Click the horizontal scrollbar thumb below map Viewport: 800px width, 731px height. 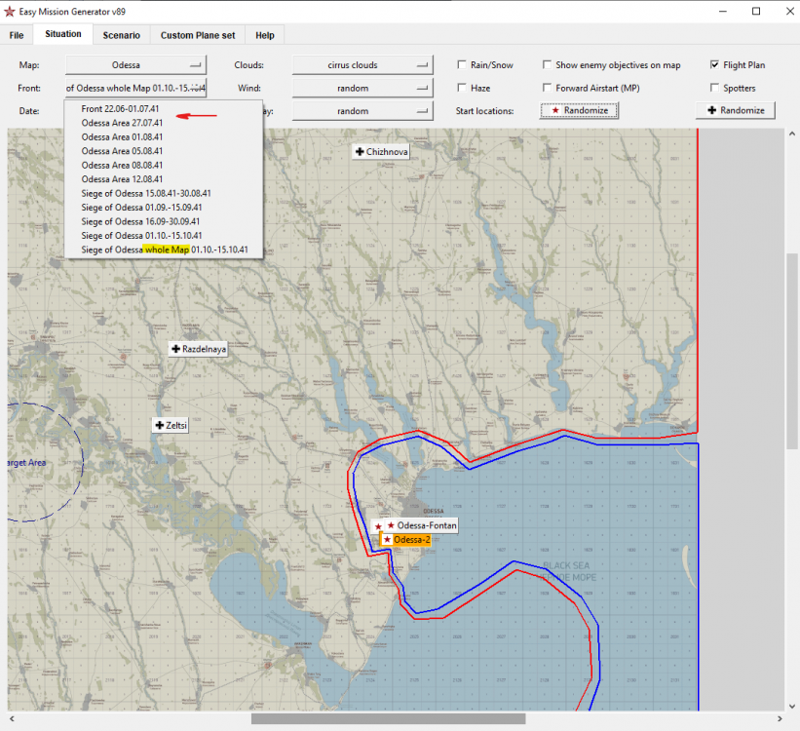388,719
